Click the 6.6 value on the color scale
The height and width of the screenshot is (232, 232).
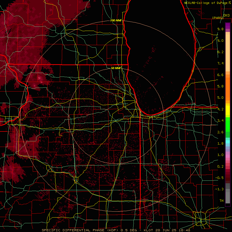[220, 75]
